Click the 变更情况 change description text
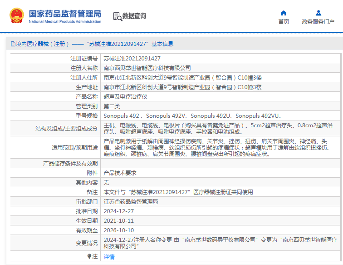343x265 pixels. coord(220,243)
